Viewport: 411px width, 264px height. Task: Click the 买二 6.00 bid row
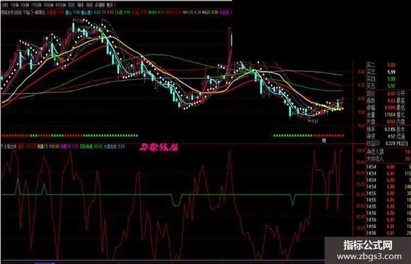point(381,65)
